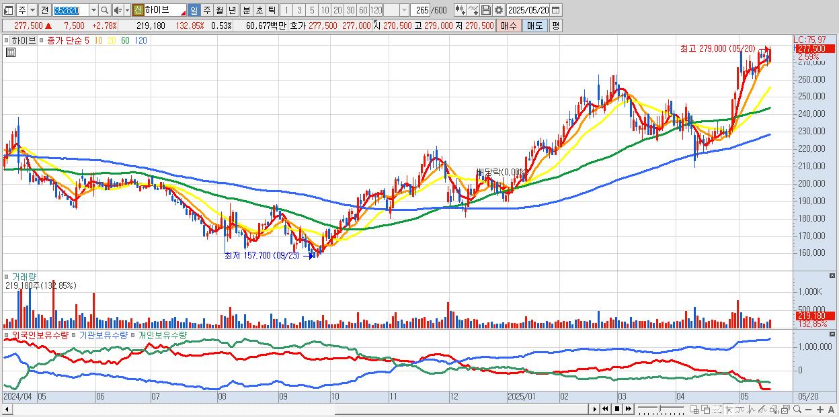Select interval 30 button
839x417 pixels.
pyautogui.click(x=350, y=10)
